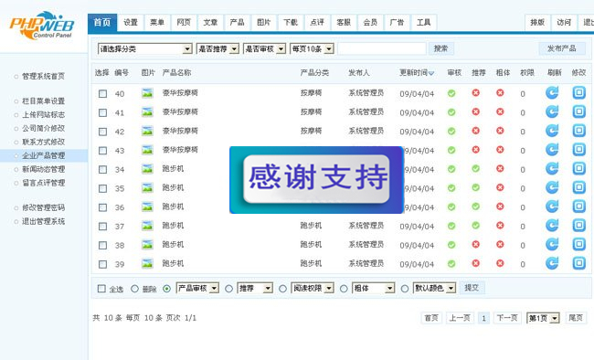Image resolution: width=594 pixels, height=360 pixels.
Task: Click the refresh icon for product 39
Action: 552,263
